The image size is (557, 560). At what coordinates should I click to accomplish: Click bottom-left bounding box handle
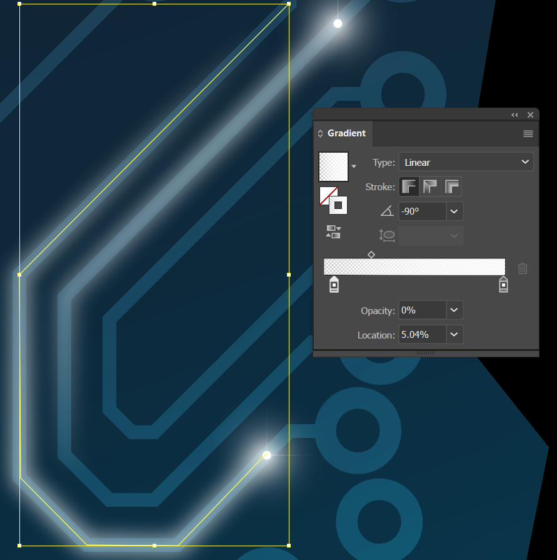tap(19, 546)
